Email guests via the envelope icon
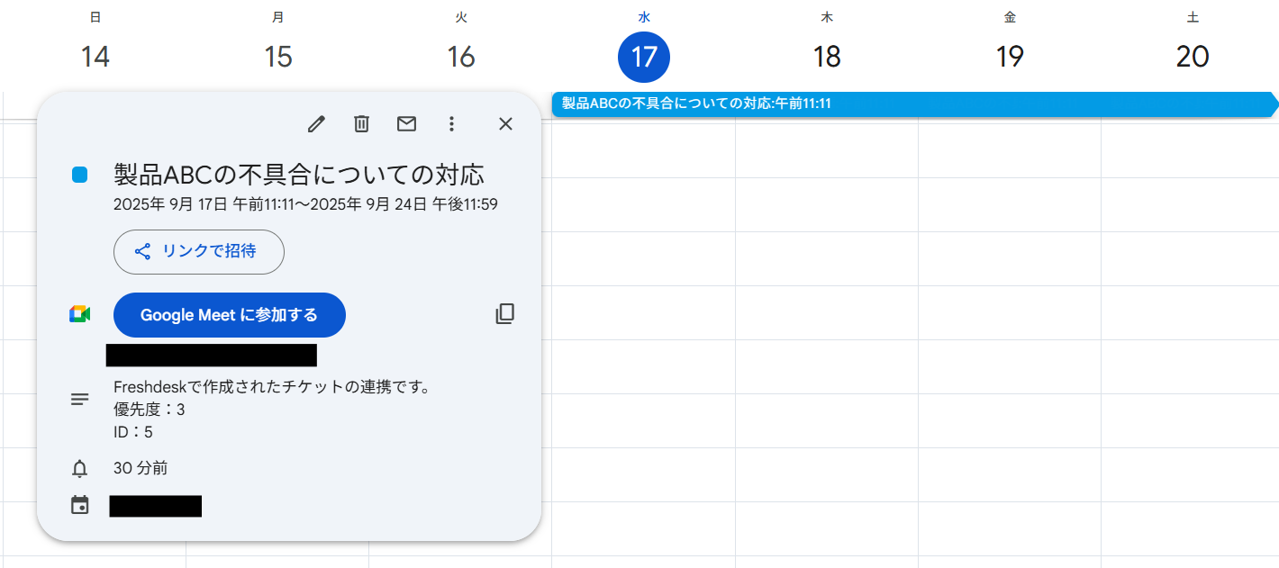Image resolution: width=1279 pixels, height=568 pixels. [406, 124]
